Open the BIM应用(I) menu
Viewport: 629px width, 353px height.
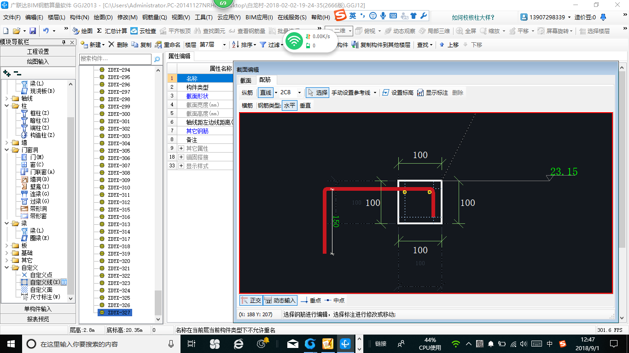(259, 17)
